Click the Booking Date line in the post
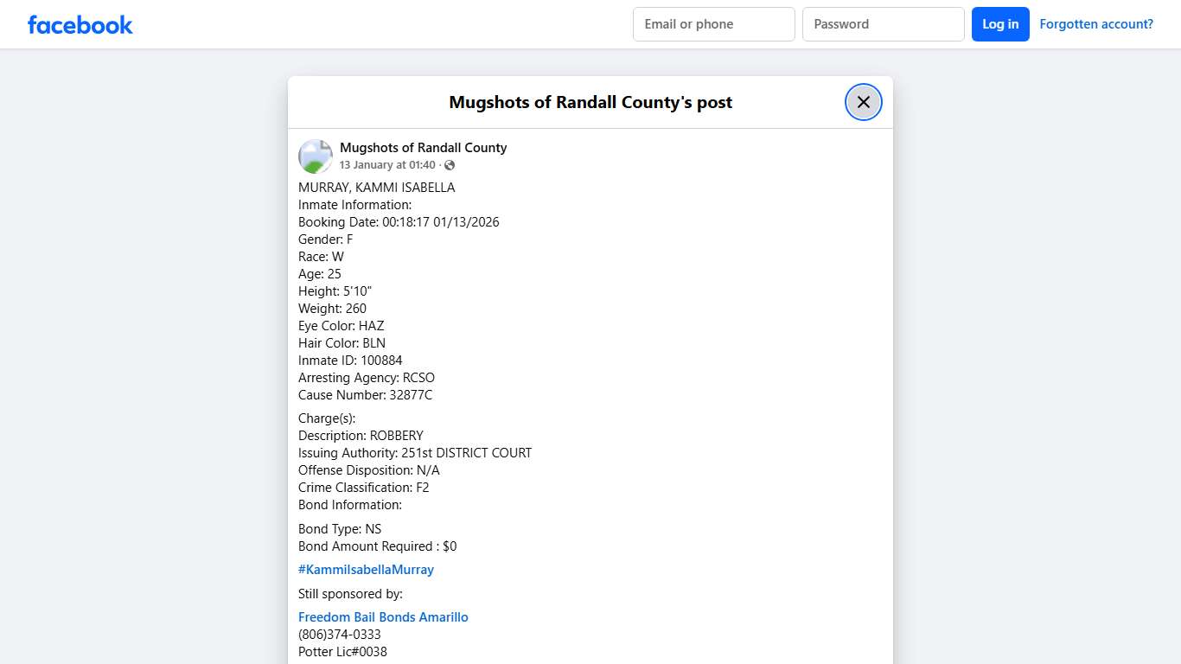 399,222
